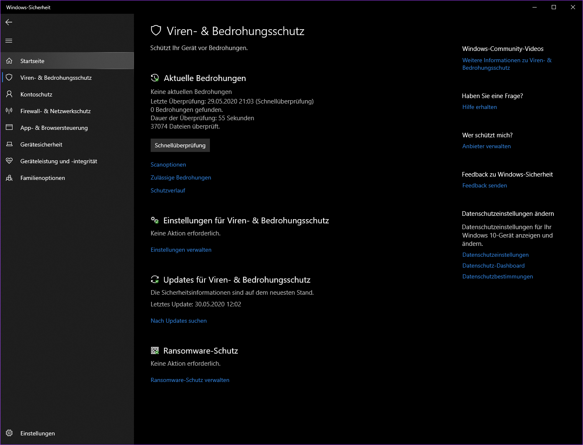Screen dimensions: 583x445
Task: Click Hilfe erhalten link
Action: pyautogui.click(x=480, y=107)
